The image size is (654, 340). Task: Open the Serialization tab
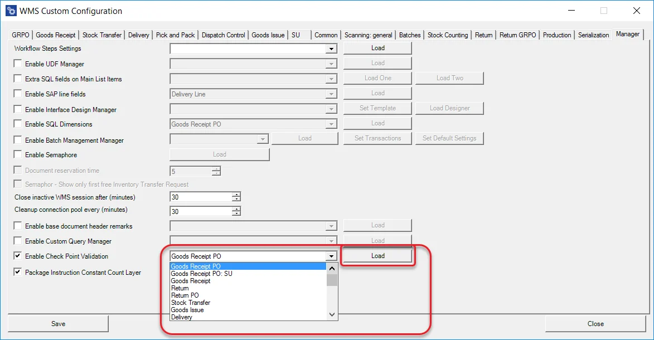(x=593, y=35)
